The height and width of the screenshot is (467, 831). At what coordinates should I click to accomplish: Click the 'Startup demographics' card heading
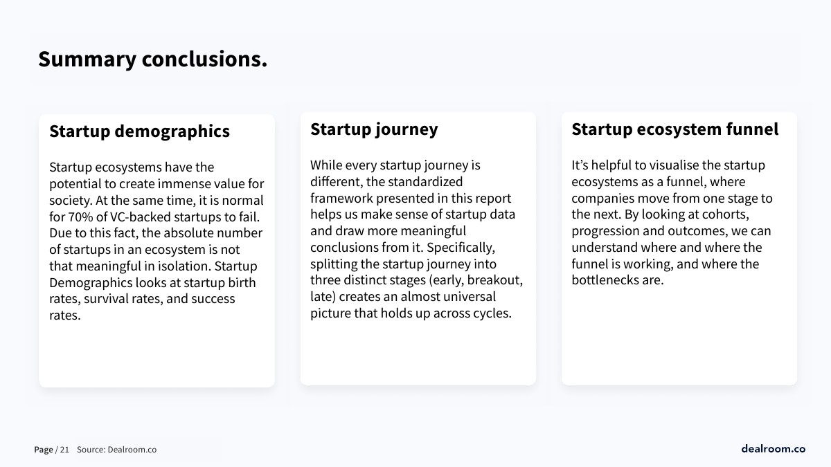coord(139,131)
